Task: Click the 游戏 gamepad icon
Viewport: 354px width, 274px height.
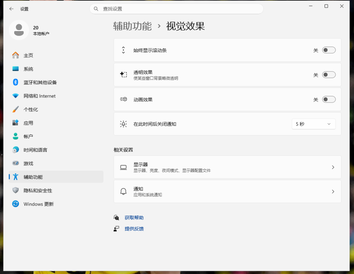Action: 16,163
